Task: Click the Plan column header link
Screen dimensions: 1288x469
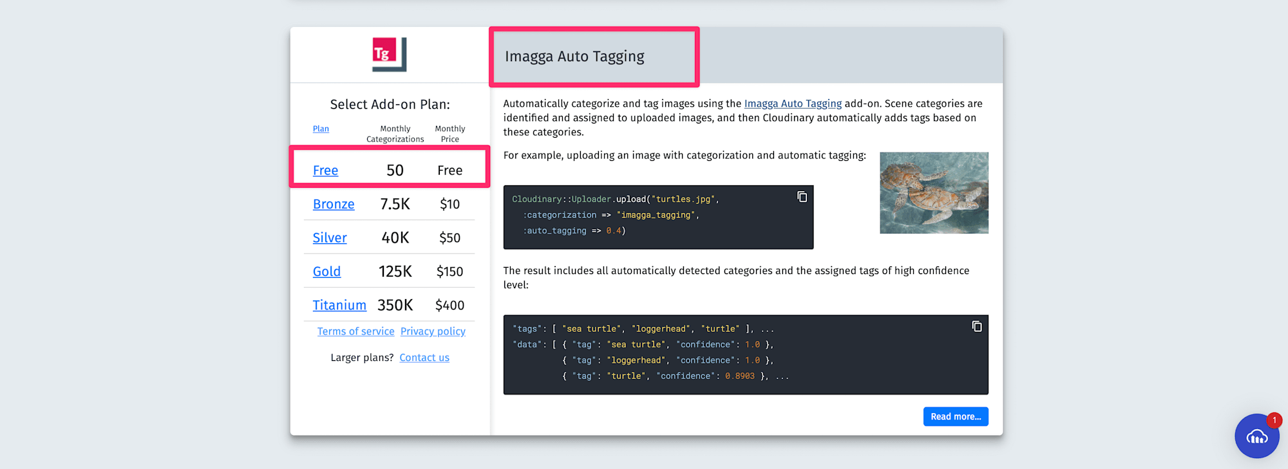Action: click(321, 129)
